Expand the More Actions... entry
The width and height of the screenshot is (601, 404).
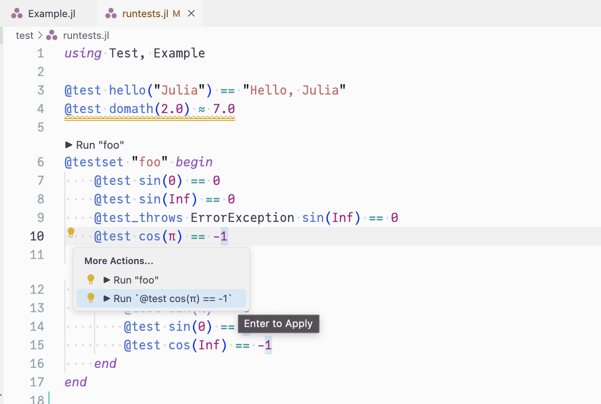118,261
